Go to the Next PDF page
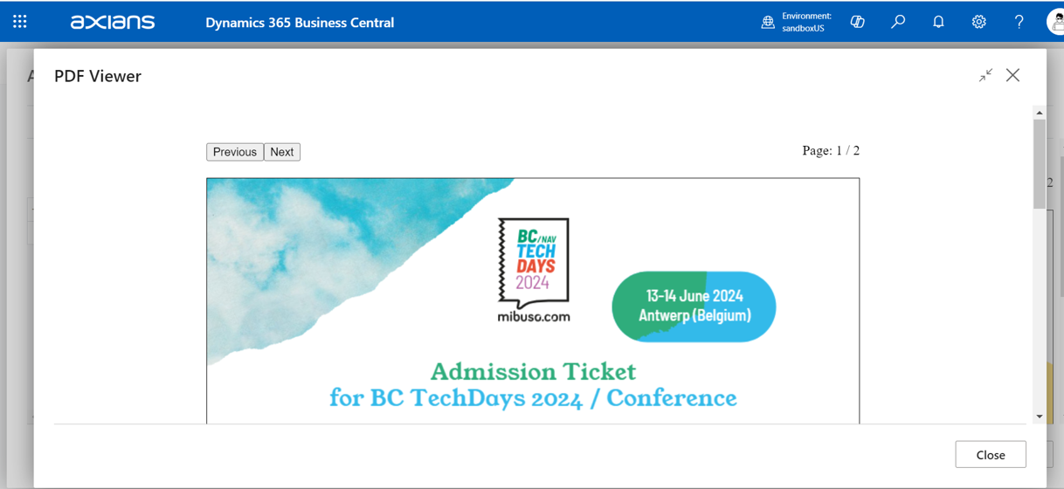 [x=282, y=152]
